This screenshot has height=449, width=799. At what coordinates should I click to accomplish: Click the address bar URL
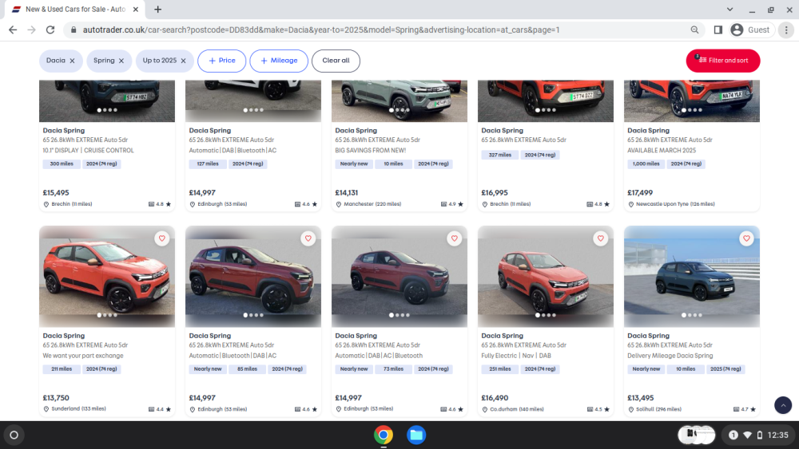(x=321, y=30)
